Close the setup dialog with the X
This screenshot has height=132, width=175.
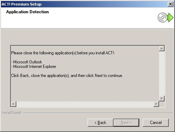click(x=170, y=4)
